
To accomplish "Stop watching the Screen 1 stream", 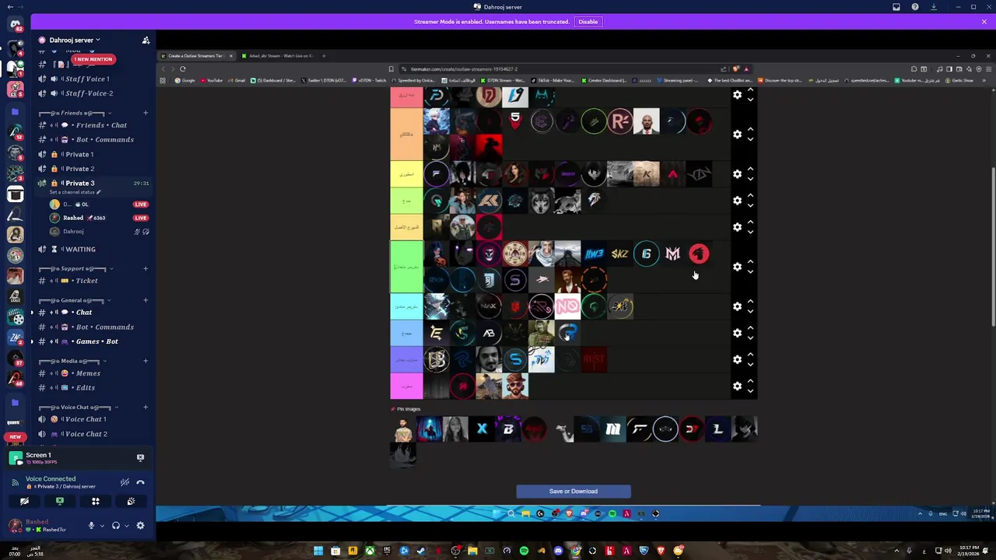I will click(140, 458).
